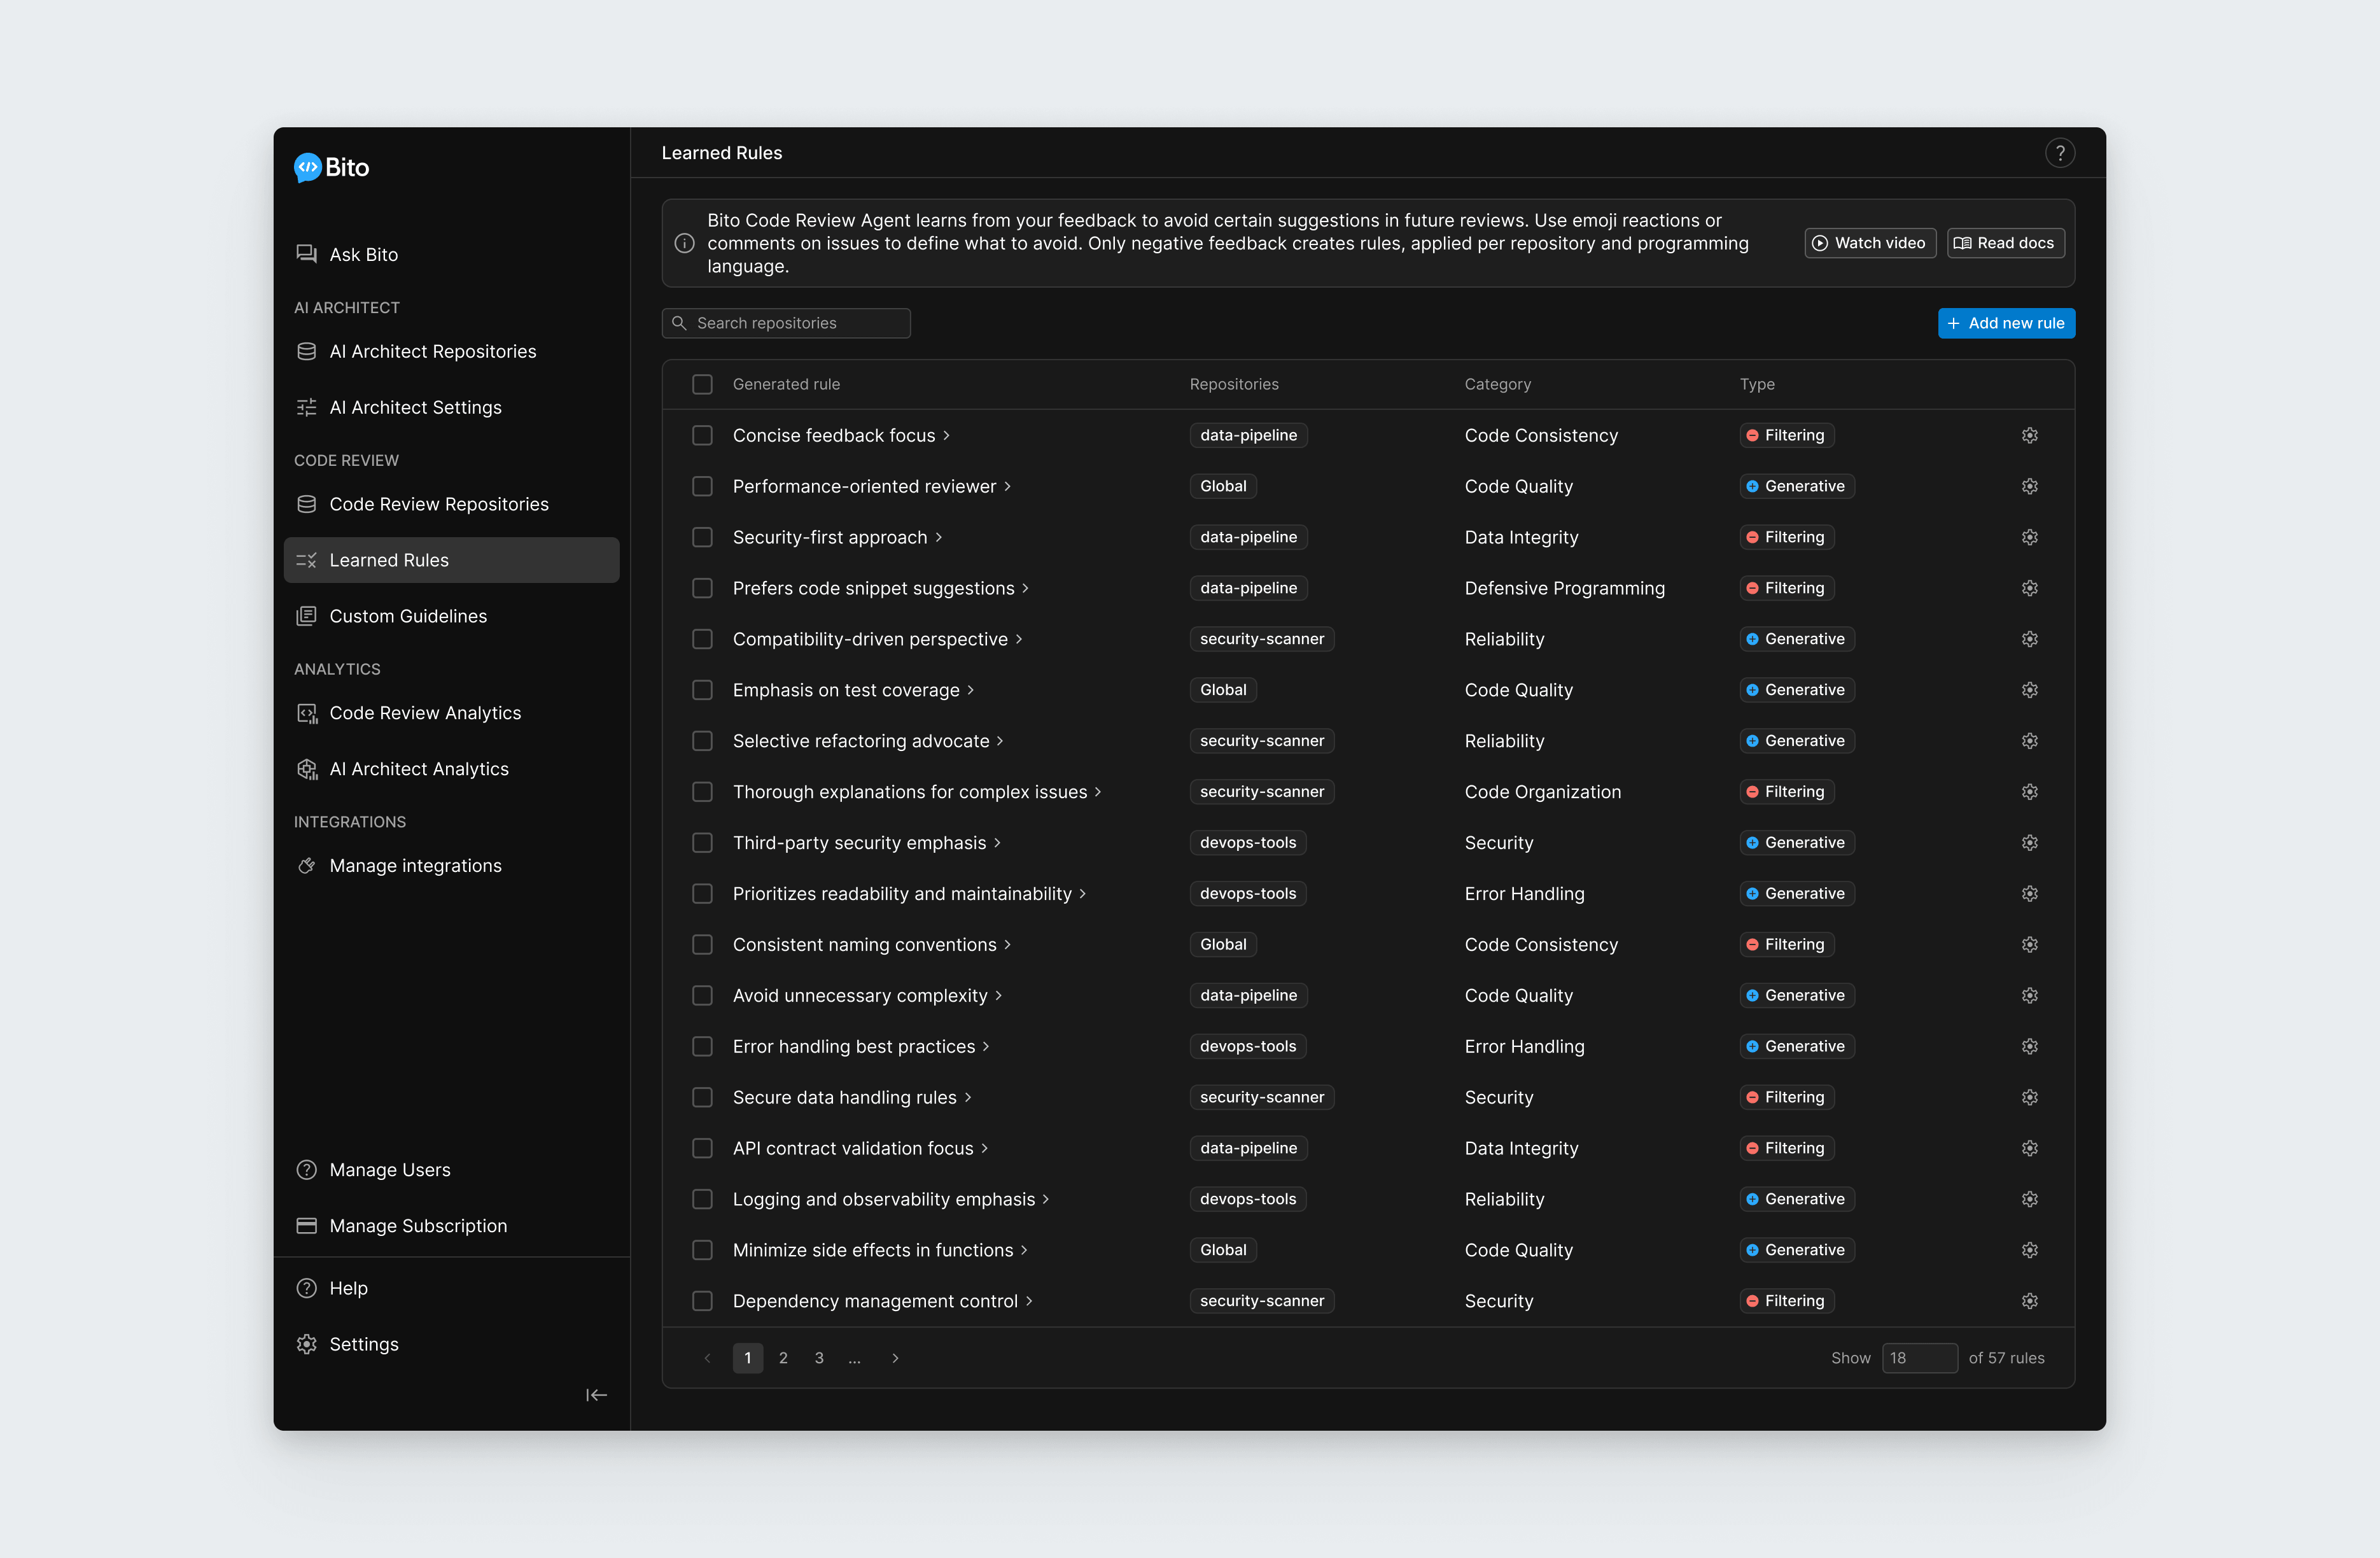
Task: Check the Security-first approach row
Action: [702, 537]
